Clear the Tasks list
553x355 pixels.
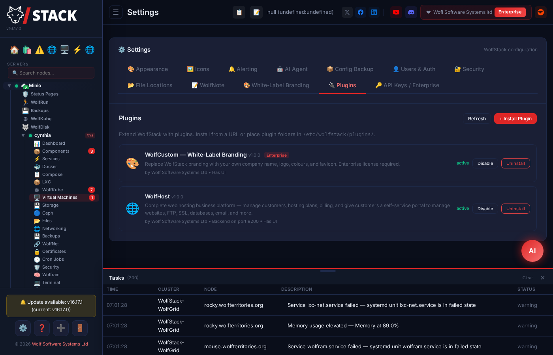(527, 278)
